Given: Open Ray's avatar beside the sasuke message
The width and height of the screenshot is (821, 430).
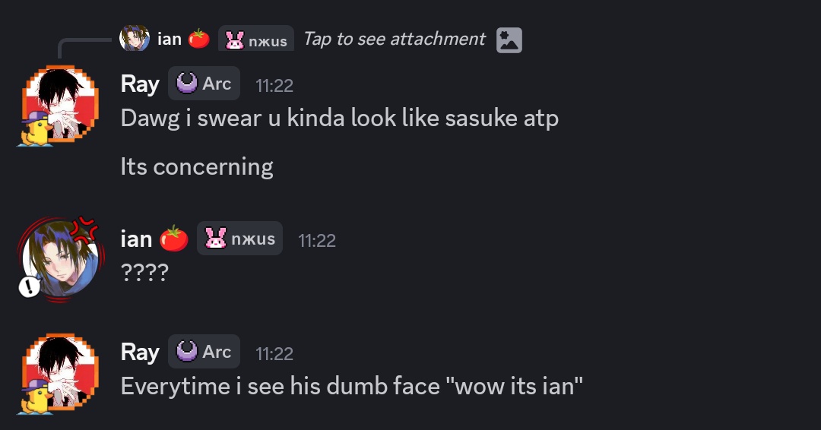Looking at the screenshot, I should 59,105.
